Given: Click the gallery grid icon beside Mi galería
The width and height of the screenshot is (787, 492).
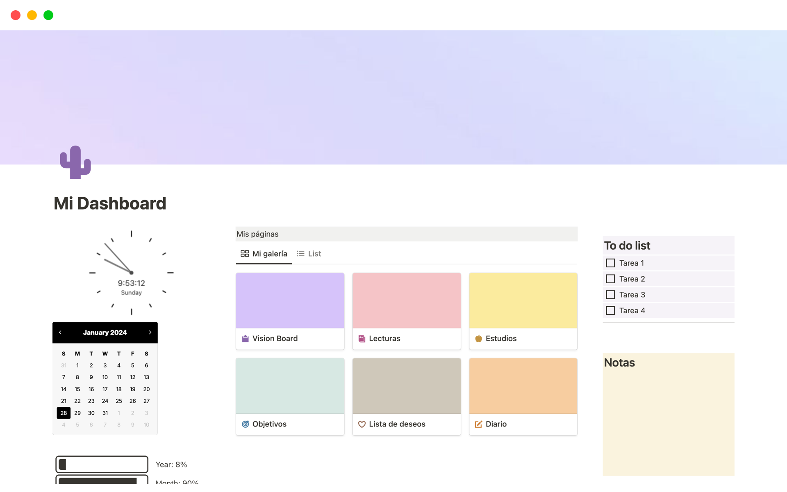Looking at the screenshot, I should pyautogui.click(x=244, y=253).
